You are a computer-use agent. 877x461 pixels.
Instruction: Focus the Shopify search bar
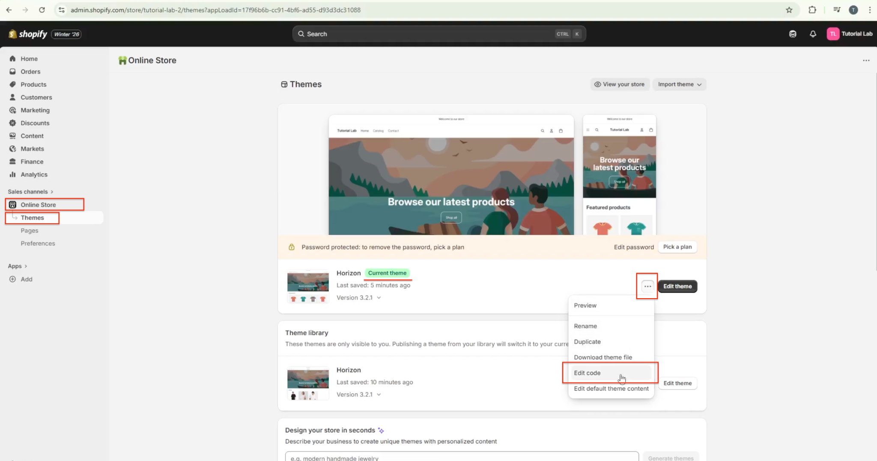439,34
